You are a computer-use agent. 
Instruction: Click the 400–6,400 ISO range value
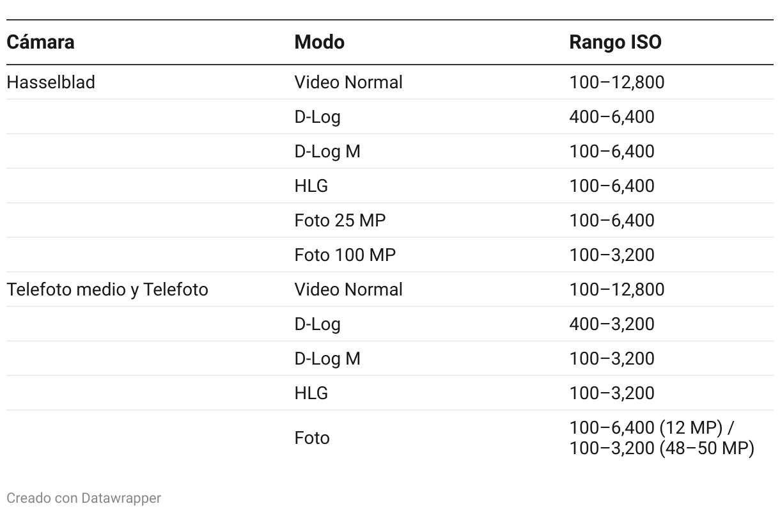click(x=612, y=117)
